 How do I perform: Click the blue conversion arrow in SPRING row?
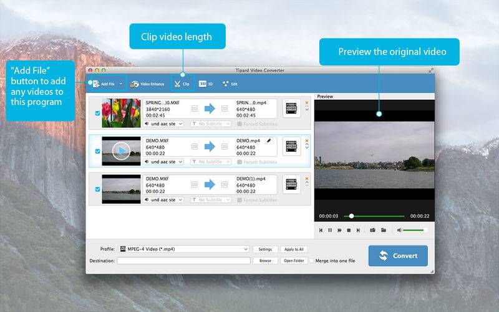(210, 109)
